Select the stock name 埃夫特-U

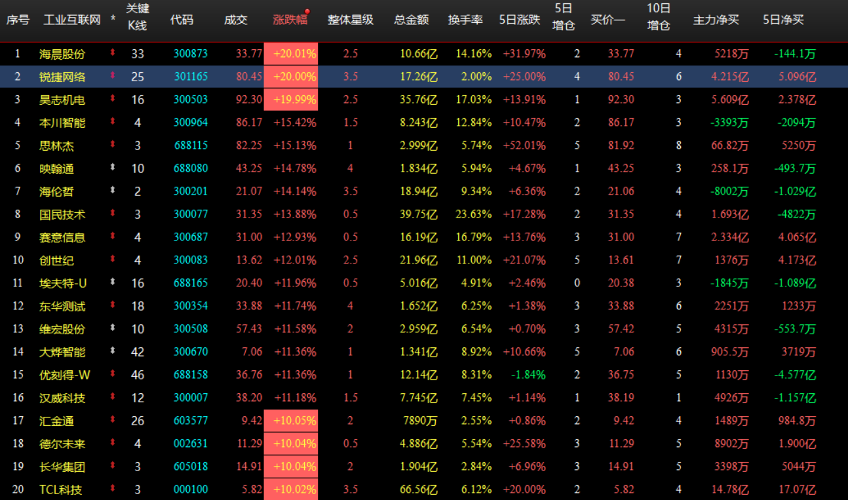[x=63, y=283]
